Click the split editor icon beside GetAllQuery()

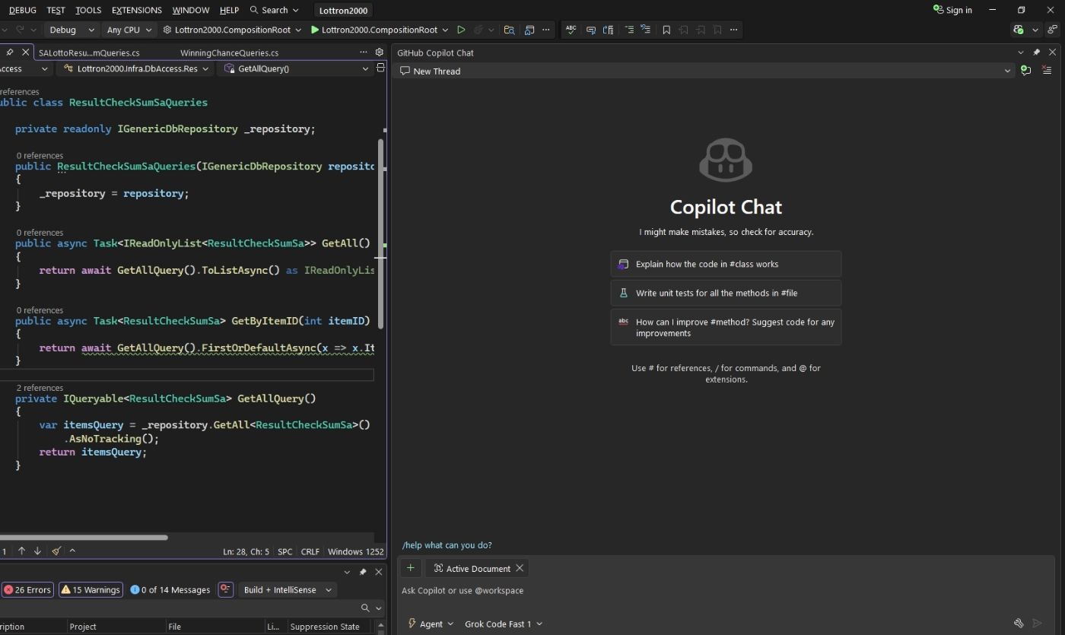pos(381,68)
